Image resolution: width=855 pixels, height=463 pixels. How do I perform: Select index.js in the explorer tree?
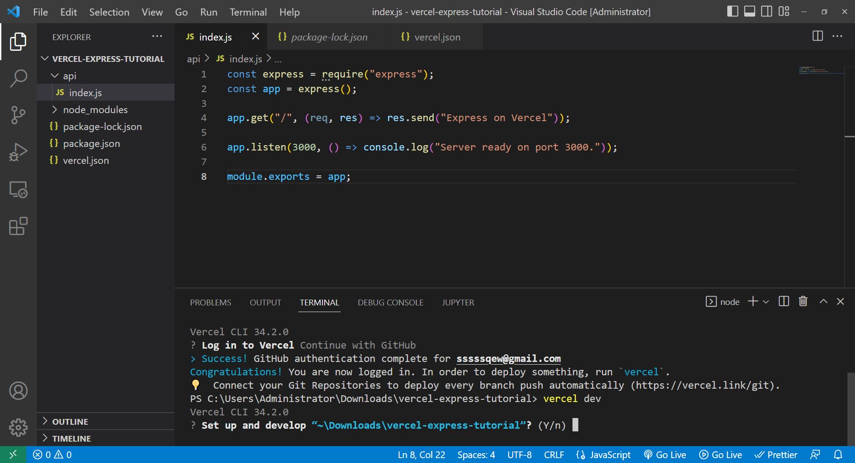pyautogui.click(x=106, y=93)
